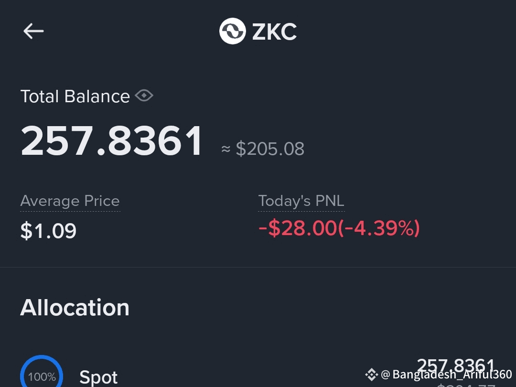This screenshot has width=516, height=387.
Task: Click the ZKC coin logo icon
Action: click(x=232, y=31)
